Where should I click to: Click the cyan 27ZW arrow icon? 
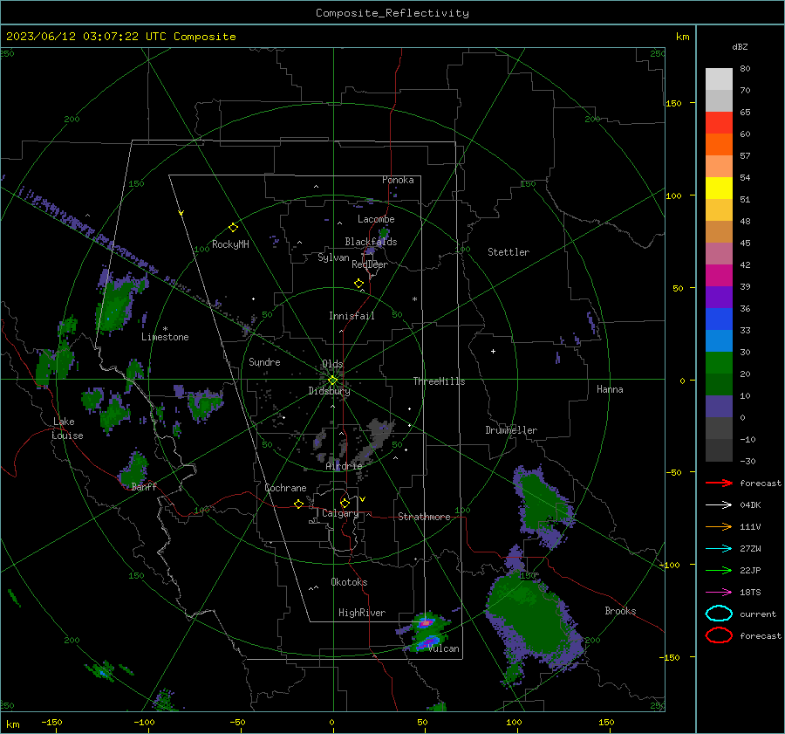pos(719,549)
